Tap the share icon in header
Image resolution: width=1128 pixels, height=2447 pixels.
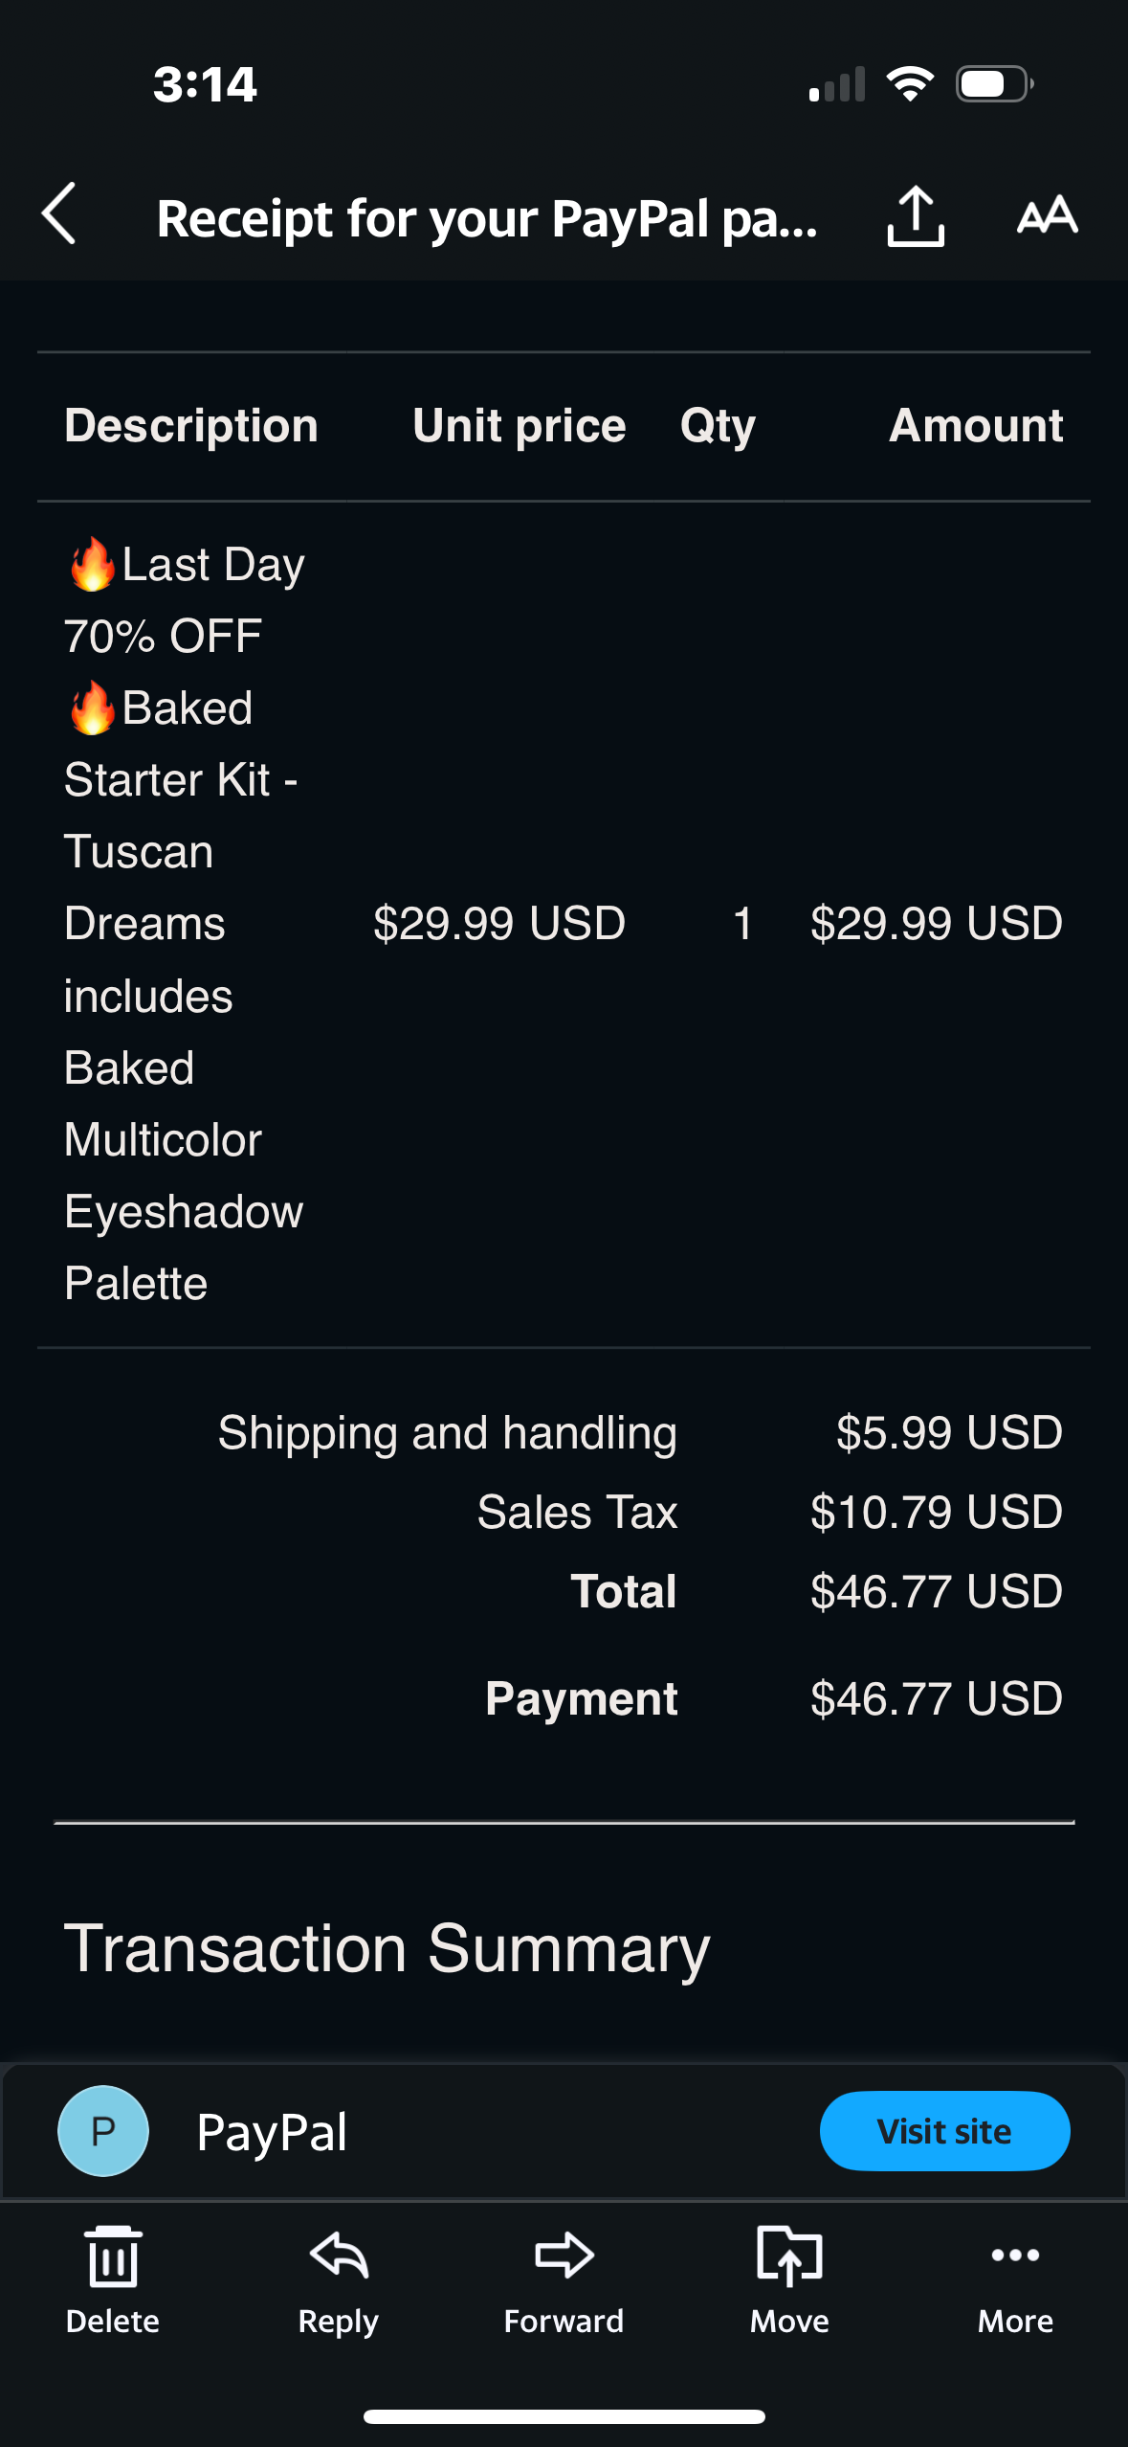(x=916, y=216)
